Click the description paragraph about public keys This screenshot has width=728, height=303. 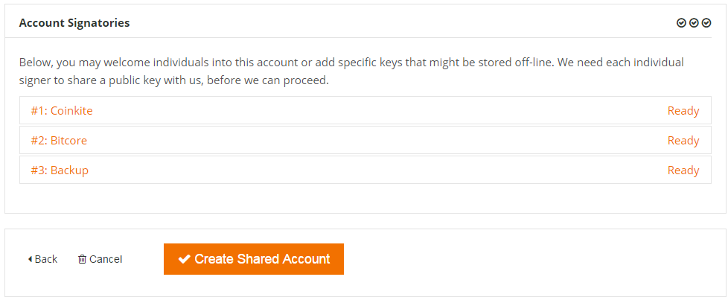pyautogui.click(x=351, y=71)
